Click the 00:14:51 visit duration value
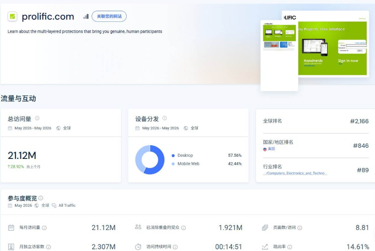The width and height of the screenshot is (375, 251). pos(229,247)
